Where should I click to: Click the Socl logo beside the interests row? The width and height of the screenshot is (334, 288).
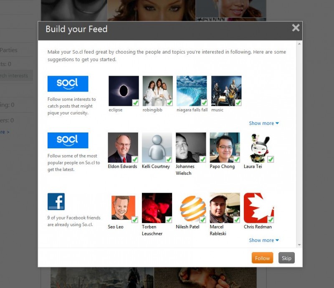point(68,84)
